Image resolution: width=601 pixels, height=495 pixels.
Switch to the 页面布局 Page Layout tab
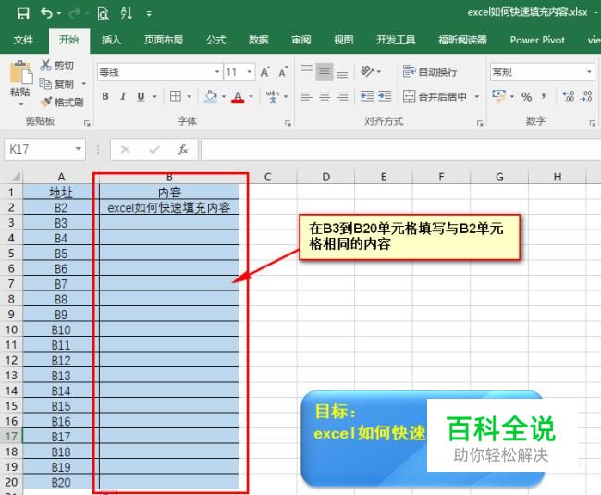coord(164,40)
